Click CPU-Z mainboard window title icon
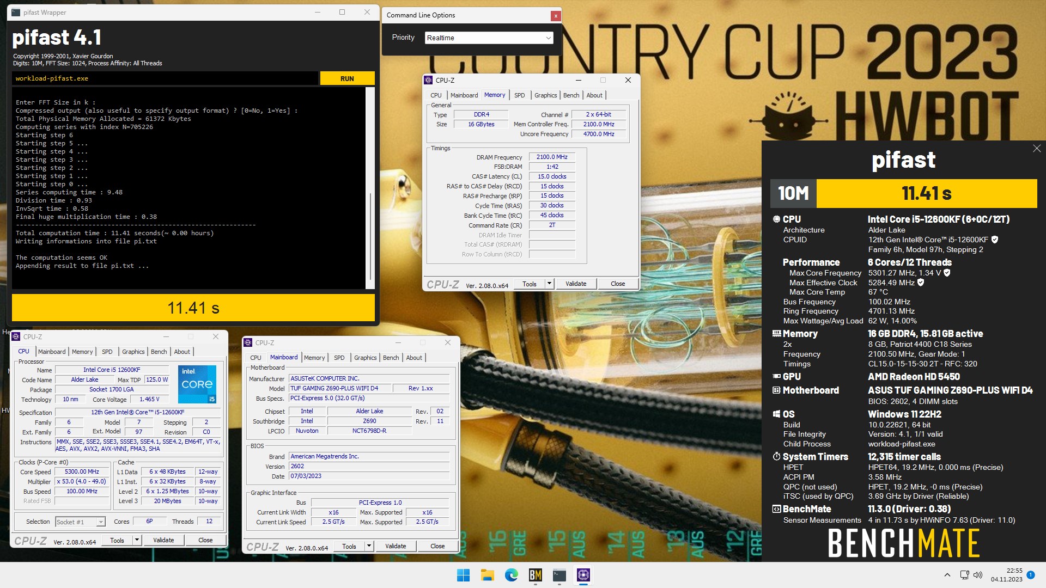Screen dimensions: 1046x588 coord(248,342)
